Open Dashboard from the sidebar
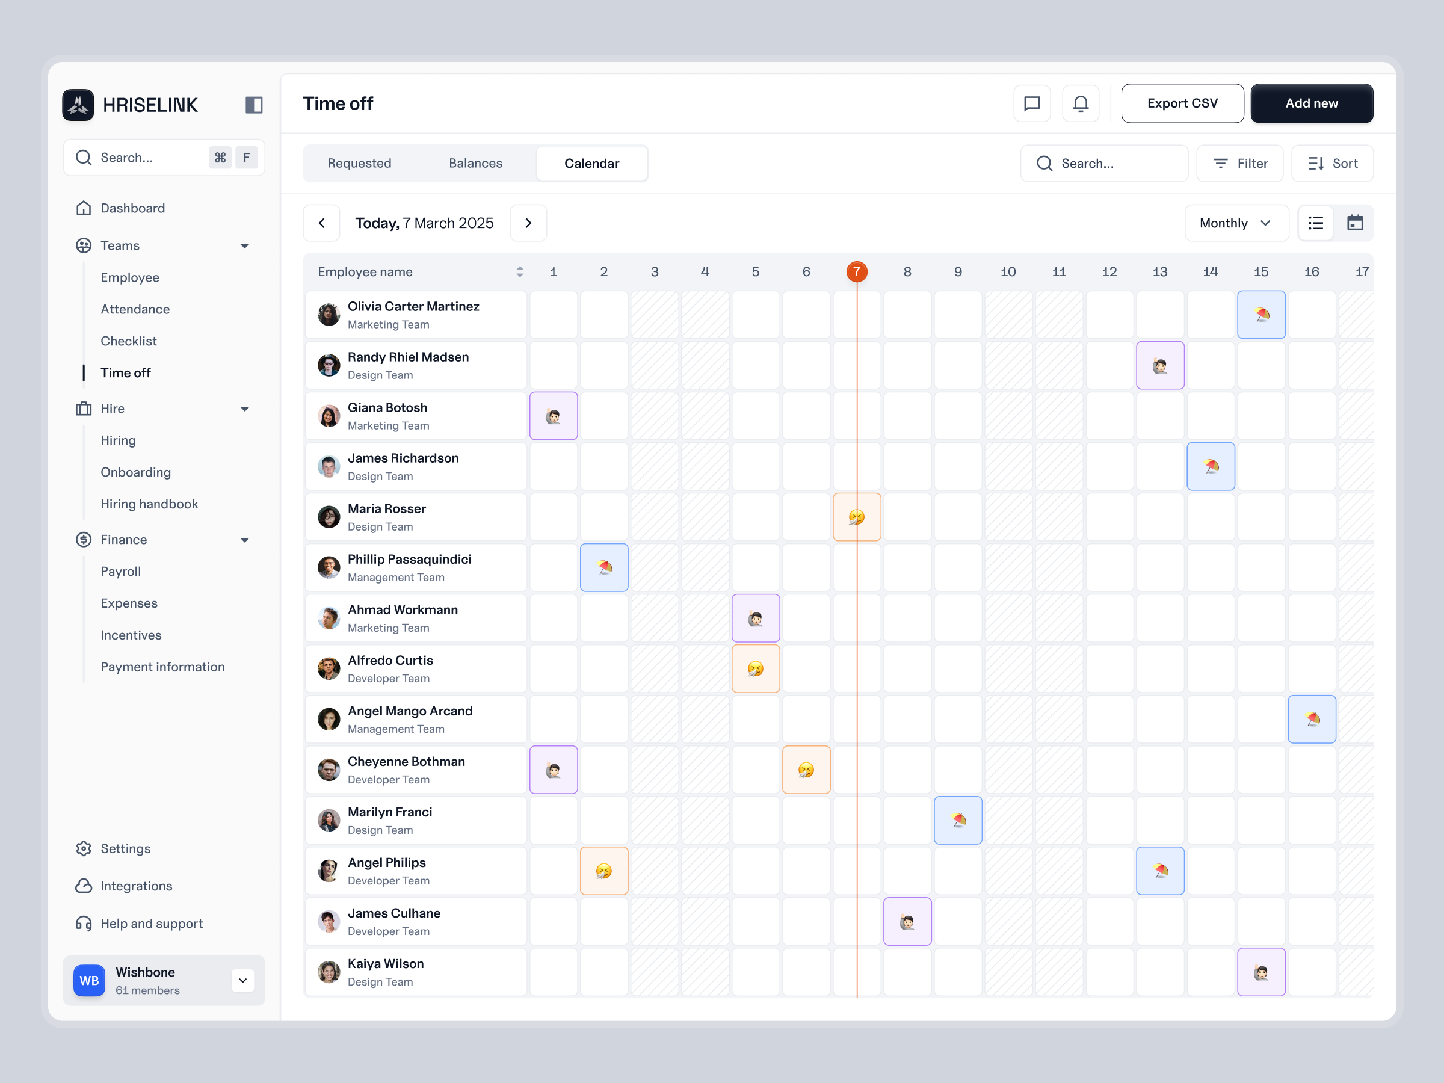 132,208
